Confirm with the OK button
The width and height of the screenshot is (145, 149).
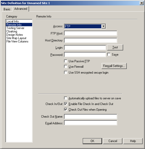coord(92,141)
